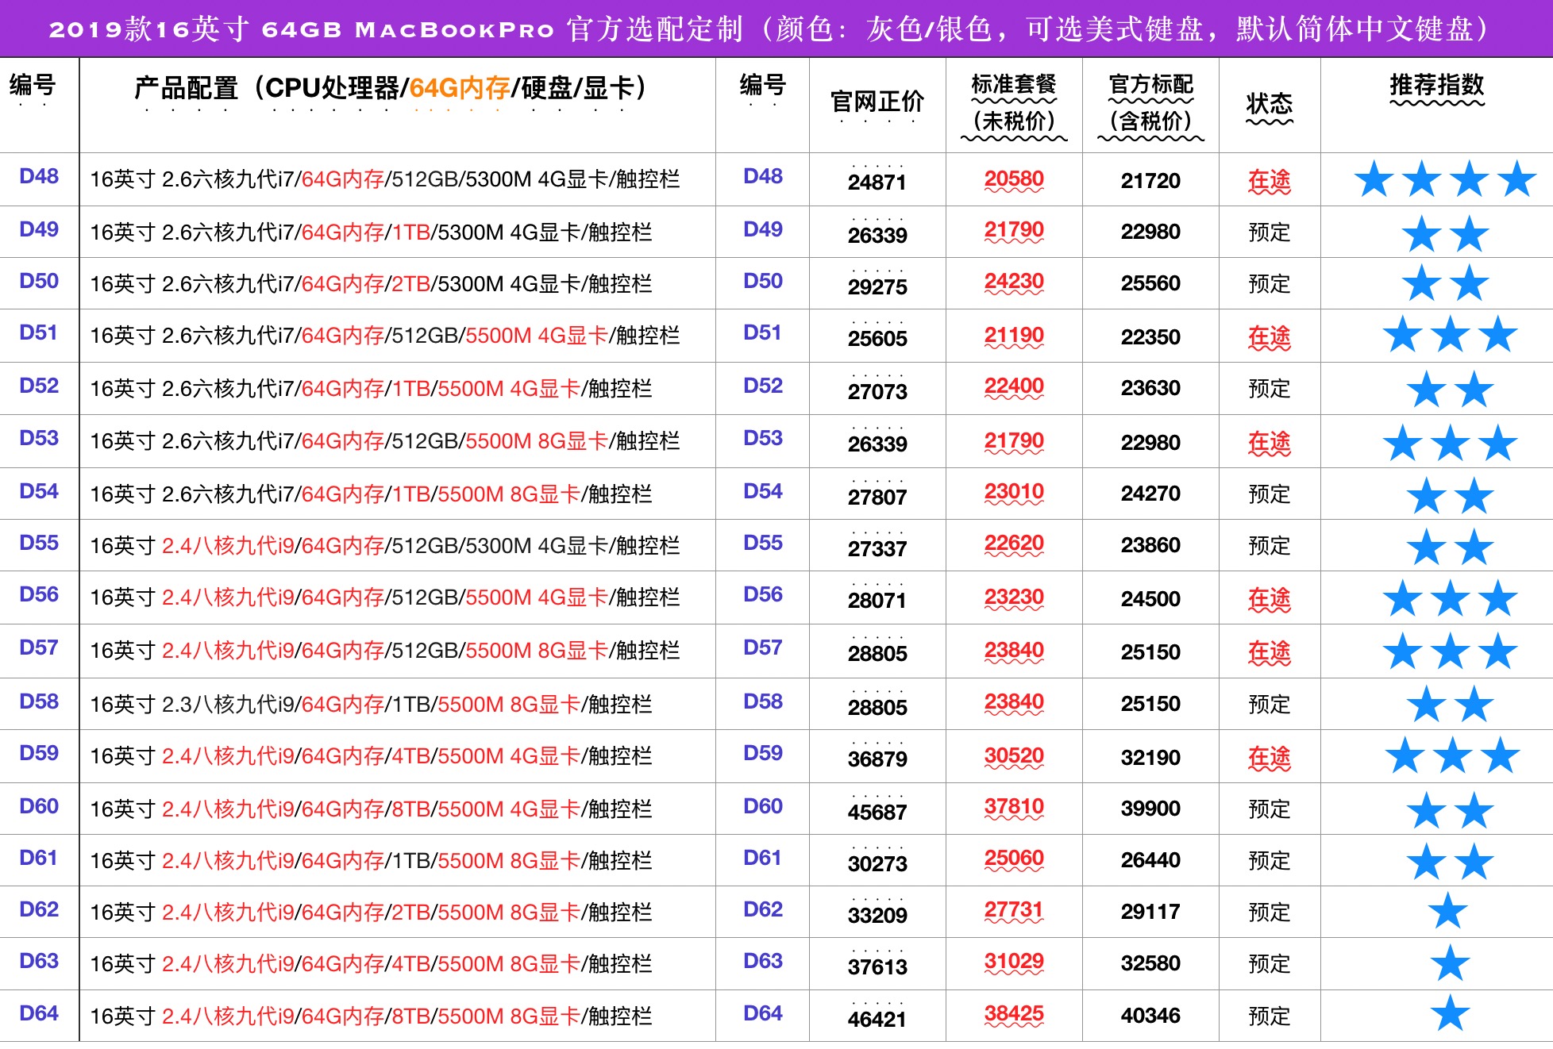Click the red price 27731

pyautogui.click(x=1014, y=910)
